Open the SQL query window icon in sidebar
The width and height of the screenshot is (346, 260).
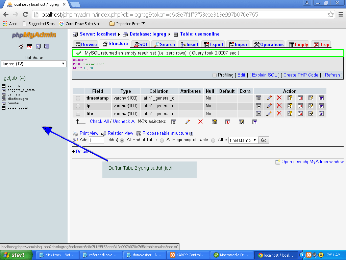coord(29,47)
